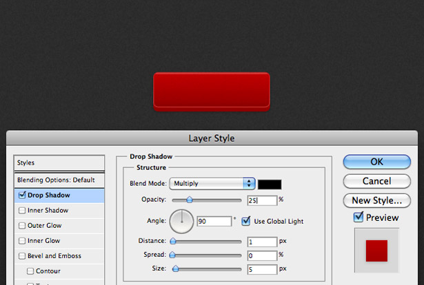Click the Size value field
424x285 pixels.
pyautogui.click(x=262, y=269)
